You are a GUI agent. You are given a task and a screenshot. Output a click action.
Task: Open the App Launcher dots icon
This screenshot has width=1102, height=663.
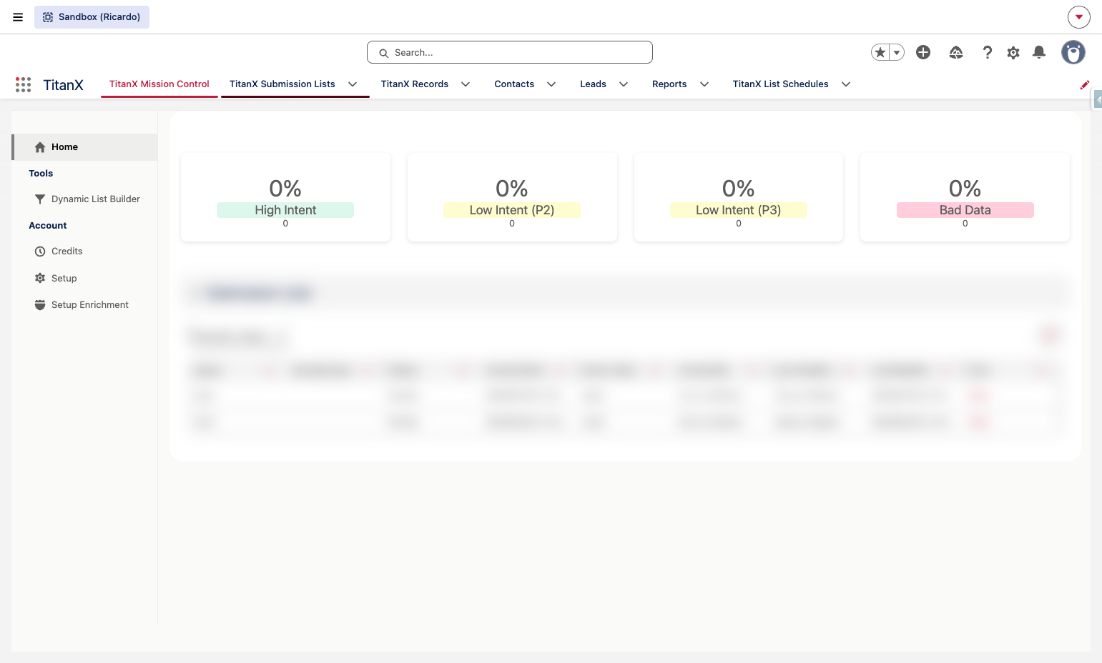pyautogui.click(x=23, y=84)
